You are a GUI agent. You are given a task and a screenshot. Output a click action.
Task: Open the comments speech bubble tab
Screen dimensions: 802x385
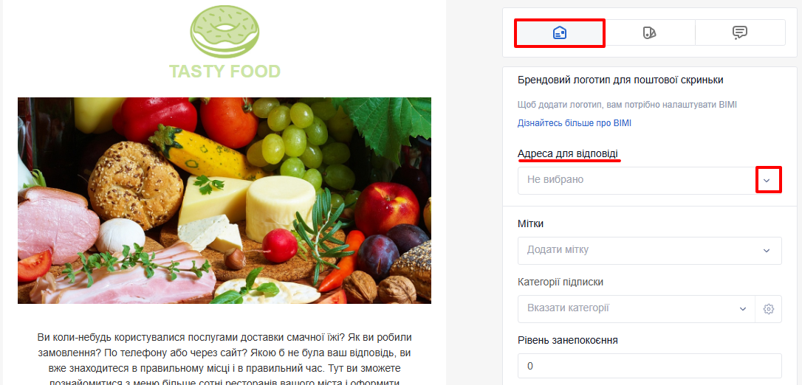tap(740, 33)
